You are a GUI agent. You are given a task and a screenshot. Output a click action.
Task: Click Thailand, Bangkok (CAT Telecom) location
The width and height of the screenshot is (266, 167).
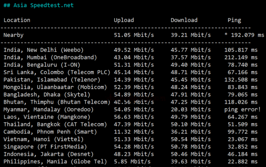click(55, 125)
